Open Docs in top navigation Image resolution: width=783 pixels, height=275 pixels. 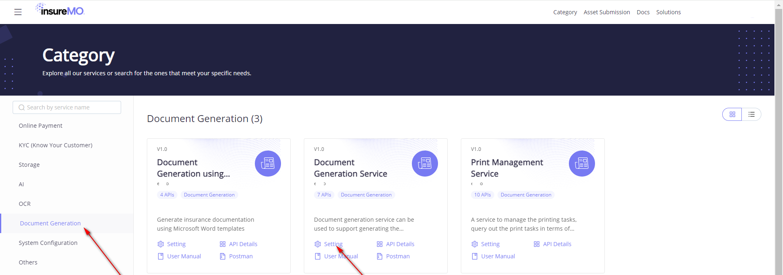click(643, 12)
